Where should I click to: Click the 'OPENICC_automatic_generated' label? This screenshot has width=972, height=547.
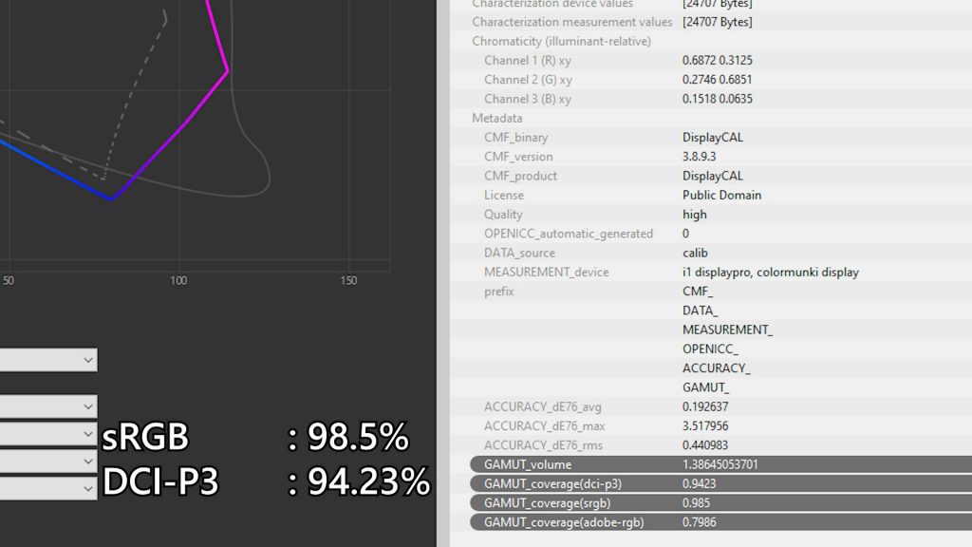[569, 234]
